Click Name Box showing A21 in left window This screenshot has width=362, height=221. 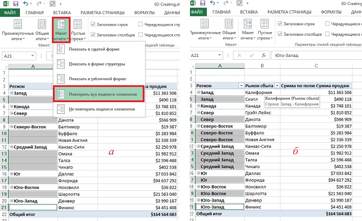coord(19,56)
